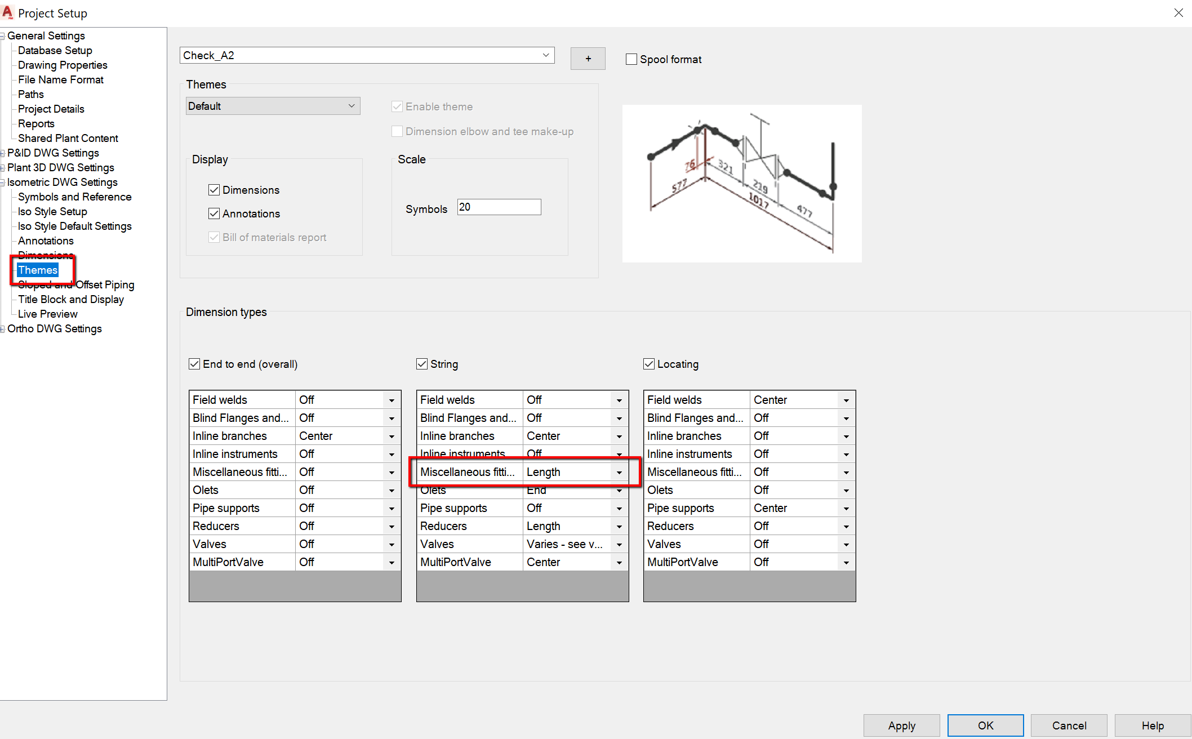Open the Check_A2 style dropdown
This screenshot has height=739, width=1192.
545,55
